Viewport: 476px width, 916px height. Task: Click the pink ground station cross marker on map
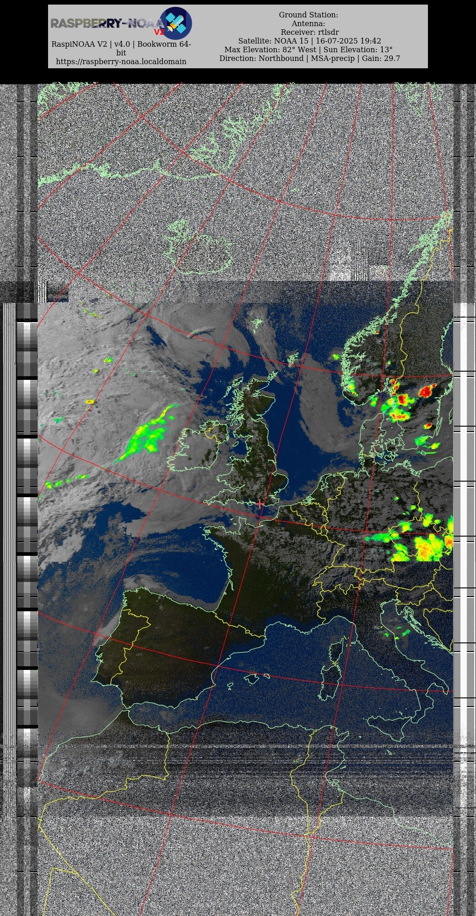click(x=260, y=504)
